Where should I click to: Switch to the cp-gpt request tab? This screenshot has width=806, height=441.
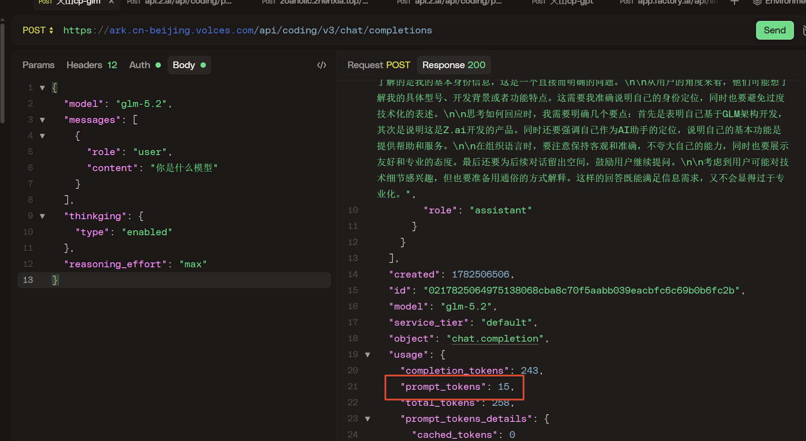coord(563,2)
